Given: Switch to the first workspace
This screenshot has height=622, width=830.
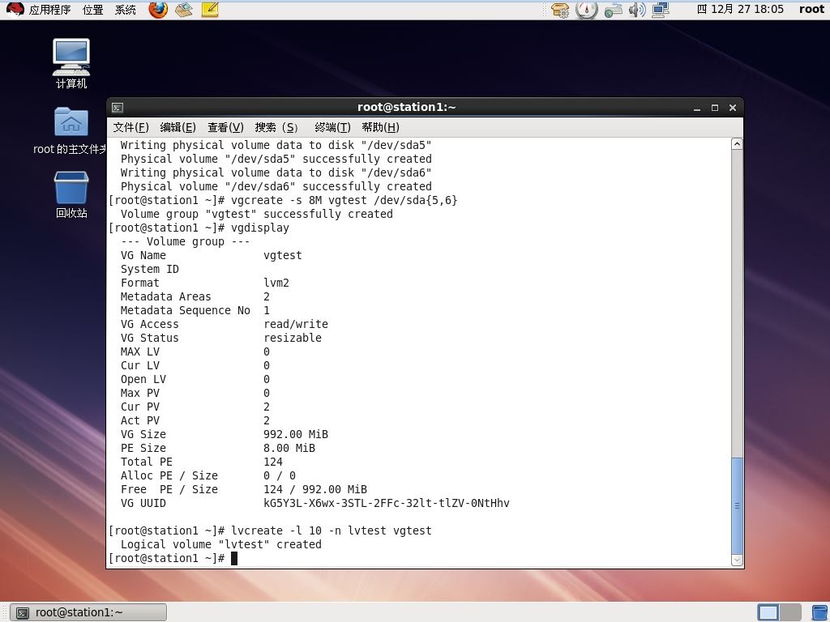Looking at the screenshot, I should pos(768,612).
